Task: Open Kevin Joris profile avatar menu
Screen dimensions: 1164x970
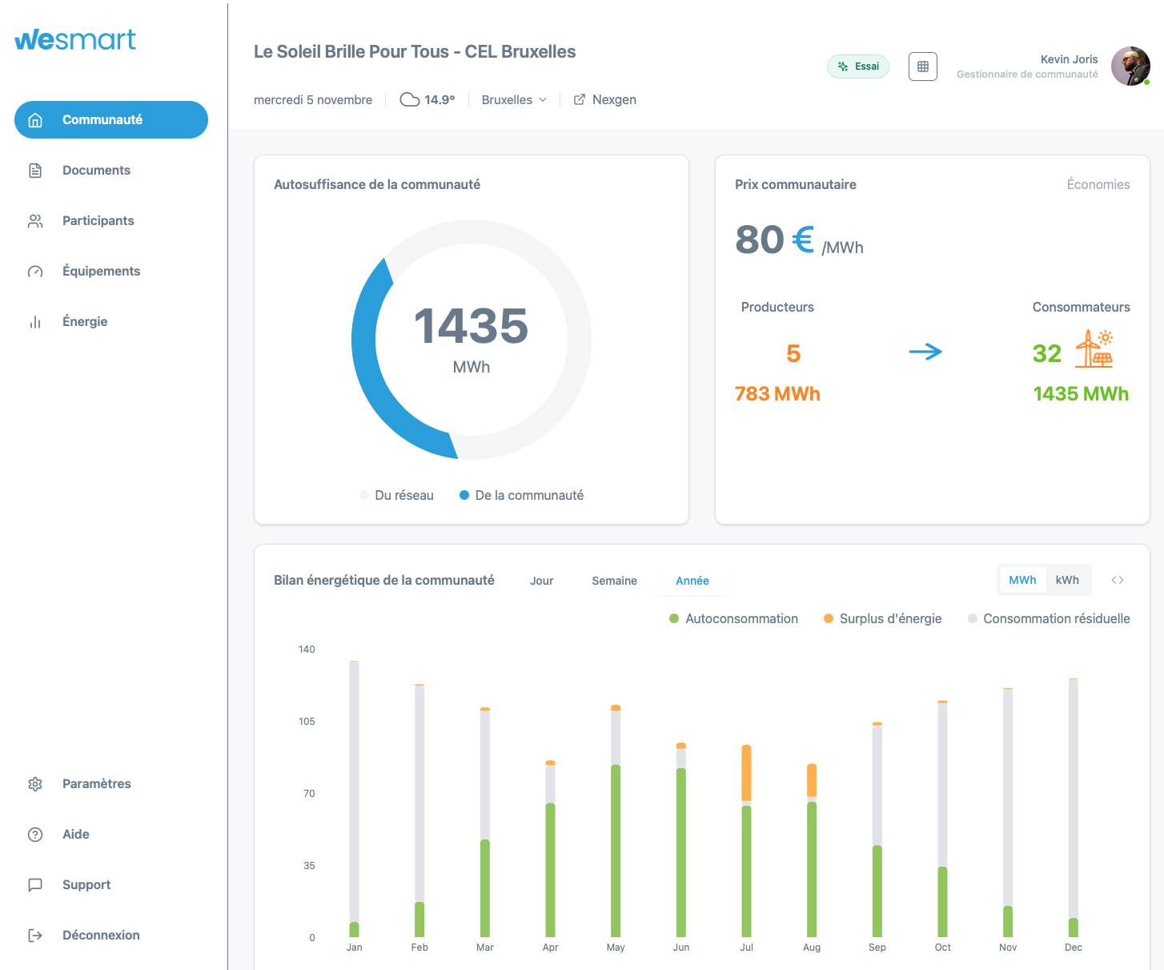Action: [x=1130, y=66]
